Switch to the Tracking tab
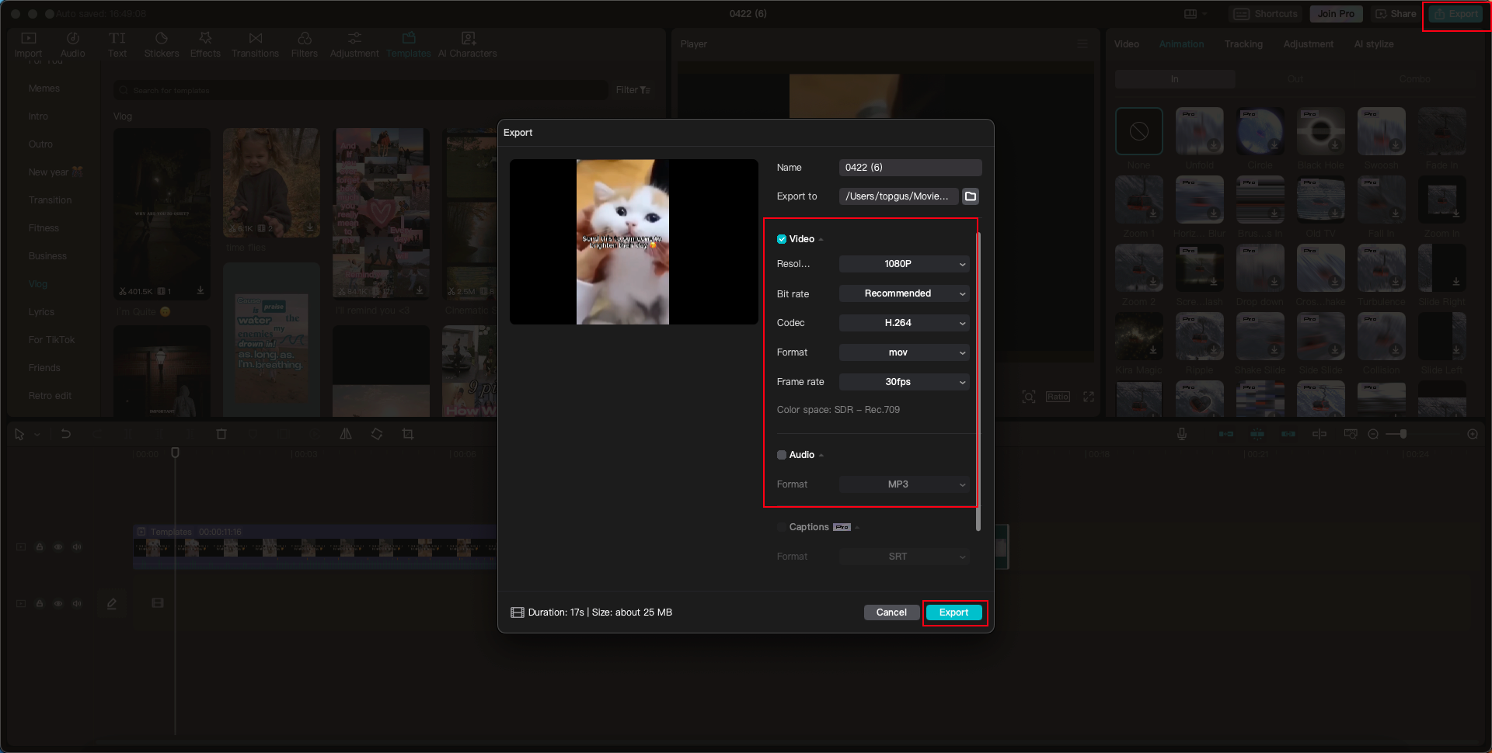Viewport: 1492px width, 753px height. pos(1243,44)
